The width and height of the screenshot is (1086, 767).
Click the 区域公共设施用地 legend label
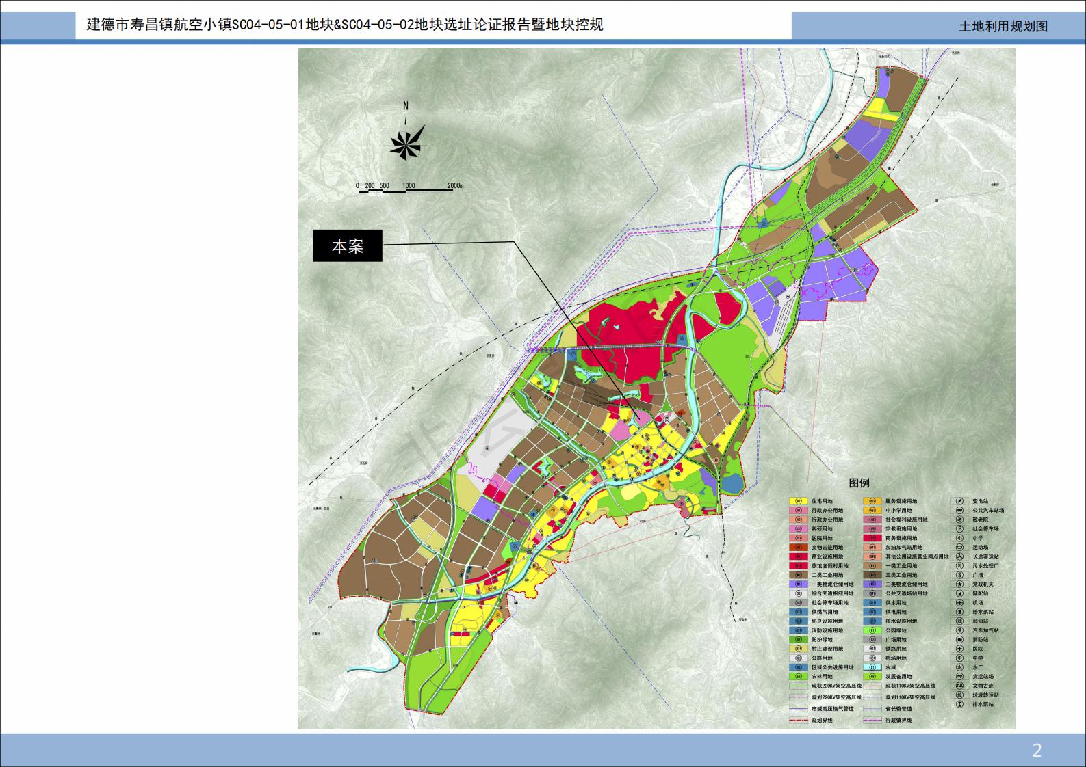[833, 667]
